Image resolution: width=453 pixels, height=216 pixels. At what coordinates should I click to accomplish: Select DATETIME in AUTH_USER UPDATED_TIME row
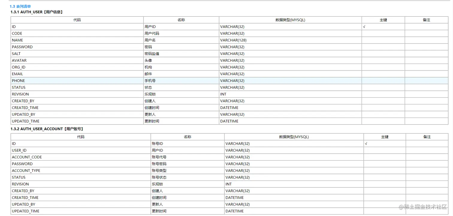pos(290,121)
